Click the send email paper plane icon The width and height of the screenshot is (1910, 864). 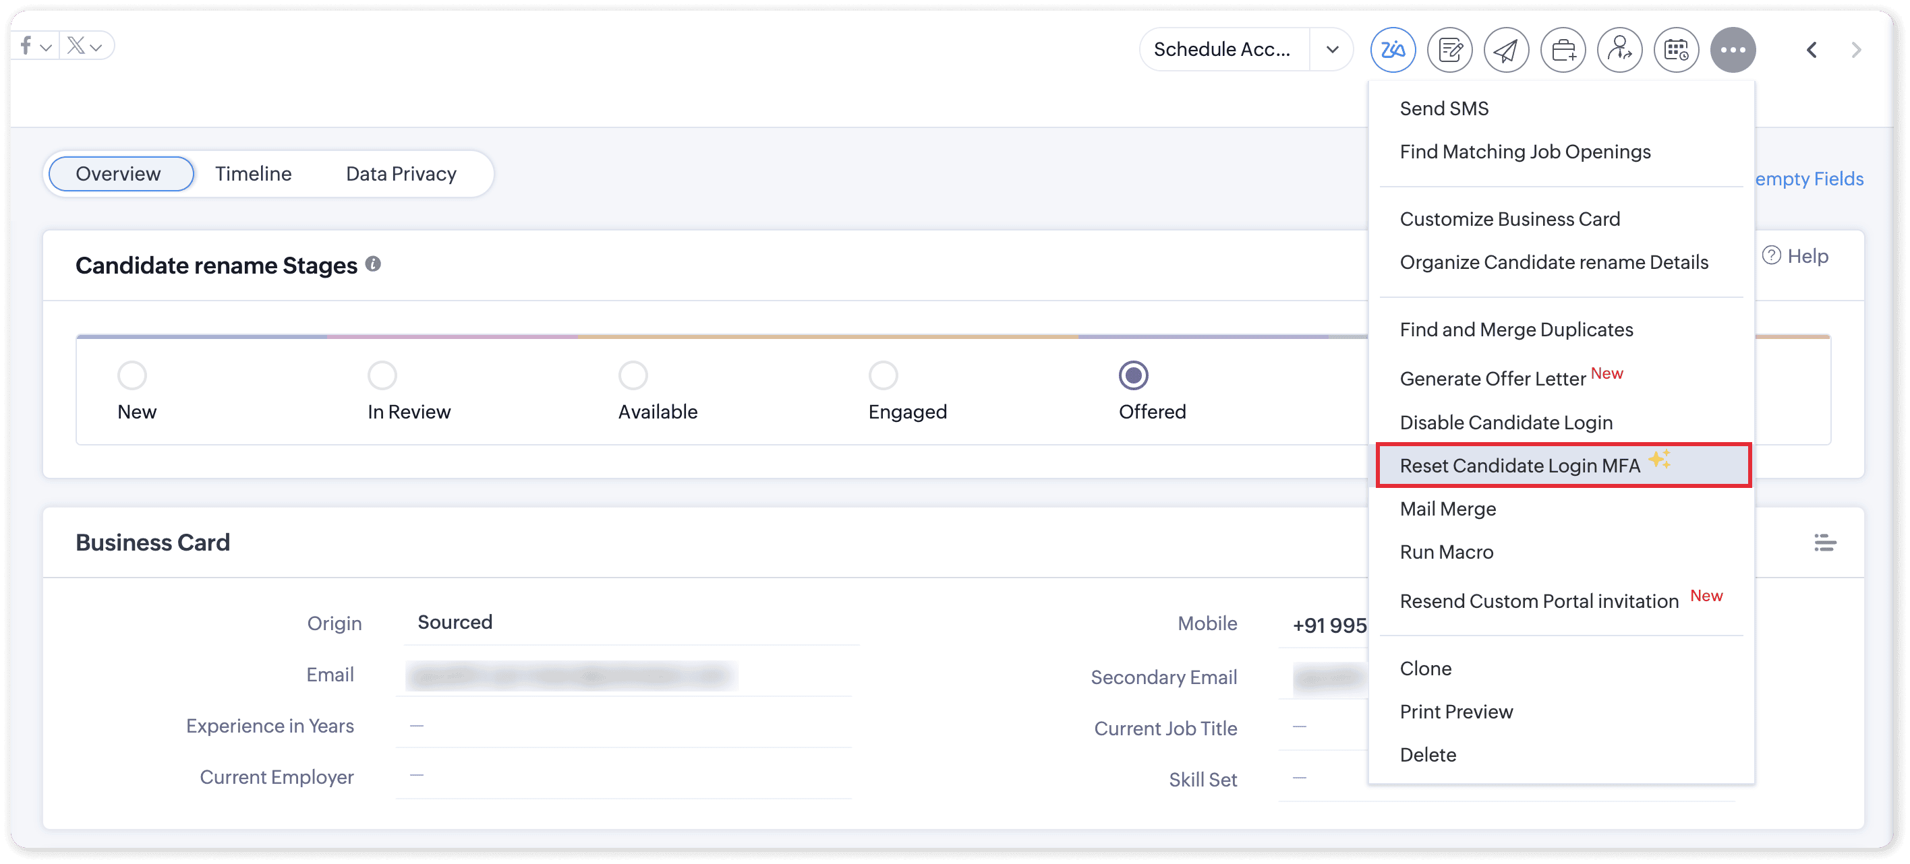coord(1505,50)
